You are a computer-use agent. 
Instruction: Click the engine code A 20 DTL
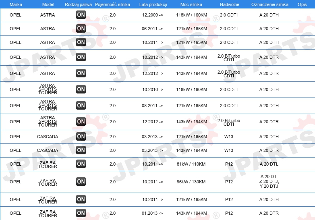coord(269,164)
